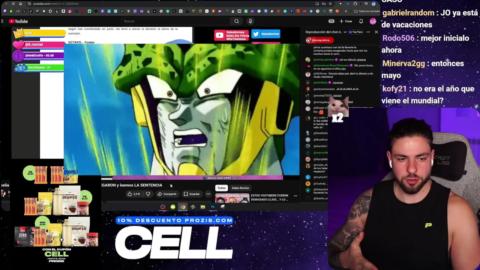Open the YouTube guide hamburger menu
Screen dimensions: 480x270
point(2,21)
